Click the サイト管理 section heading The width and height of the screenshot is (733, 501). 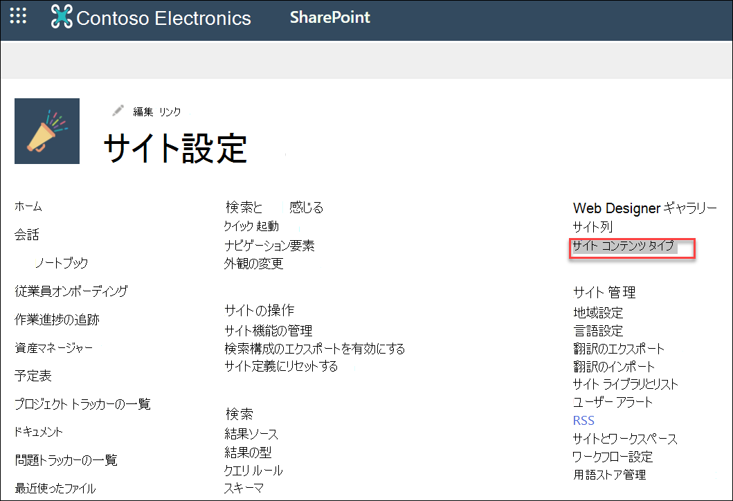(604, 293)
